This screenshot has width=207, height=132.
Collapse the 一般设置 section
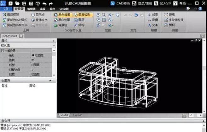pyautogui.click(x=3, y=50)
